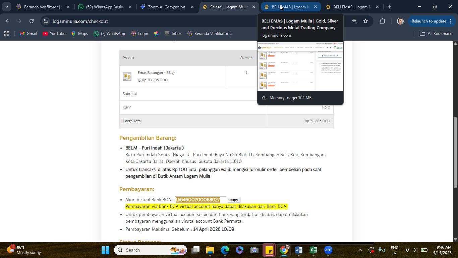Open the Chrome three-dot menu
Screen dimensions: 458x258
click(451, 21)
